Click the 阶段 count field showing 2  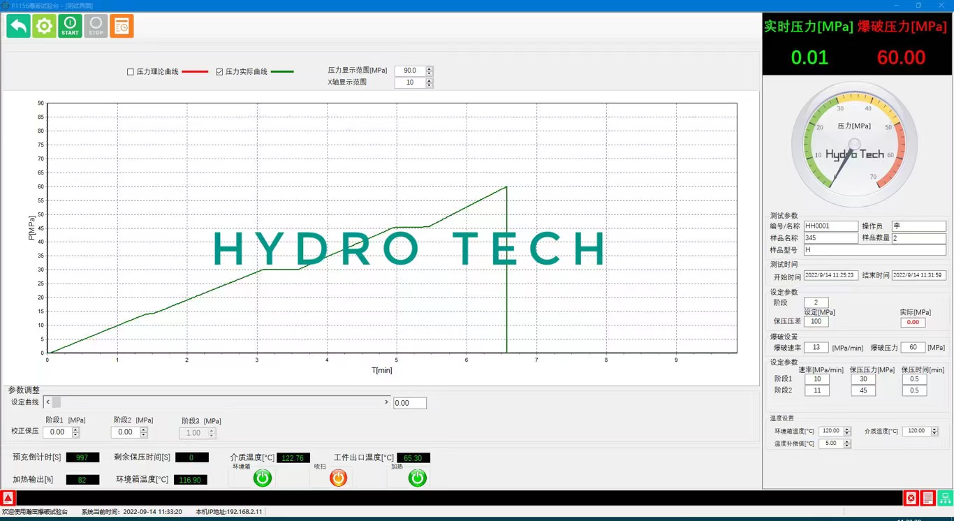816,302
